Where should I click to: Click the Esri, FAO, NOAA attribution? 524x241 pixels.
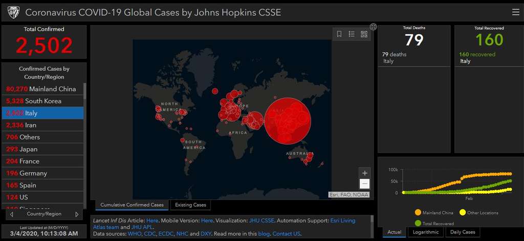pos(349,194)
